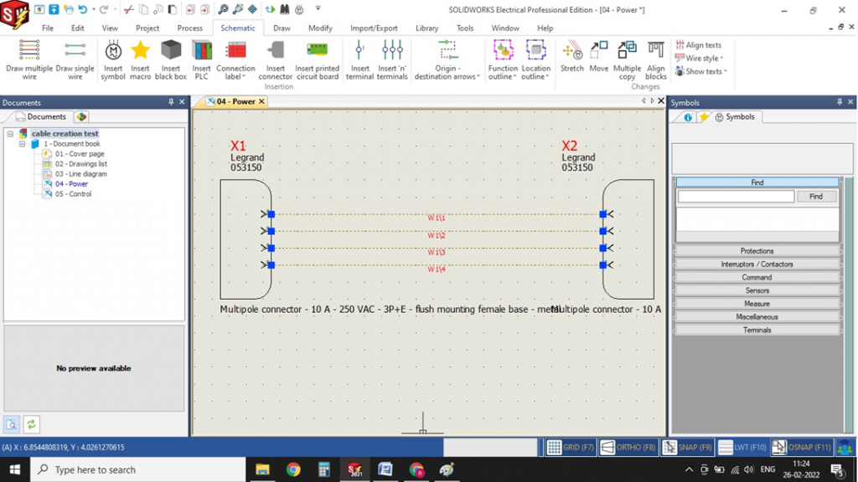Expand the Wire style dropdown
This screenshot has width=858, height=482.
(x=704, y=59)
